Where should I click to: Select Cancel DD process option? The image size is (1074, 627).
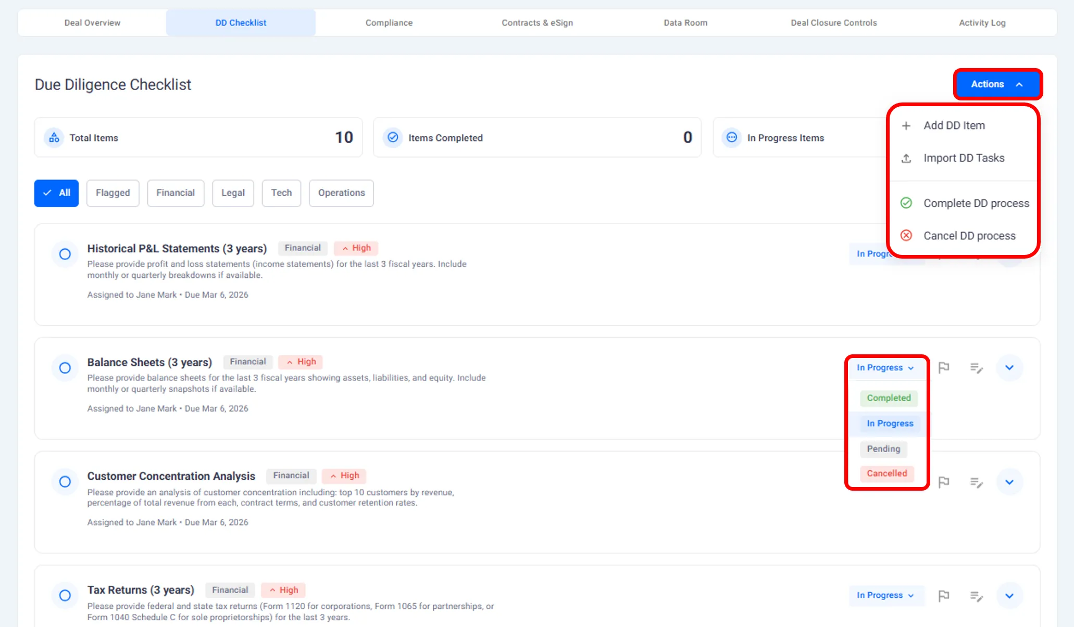click(969, 236)
